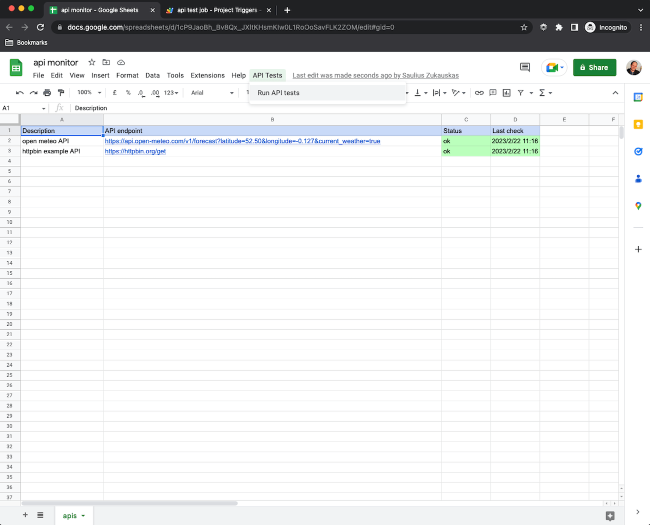Viewport: 650px width, 525px height.
Task: Open Google Maps from the side panel
Action: click(638, 205)
